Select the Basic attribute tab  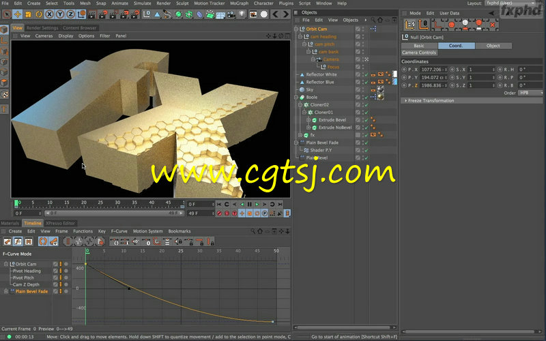pos(419,46)
